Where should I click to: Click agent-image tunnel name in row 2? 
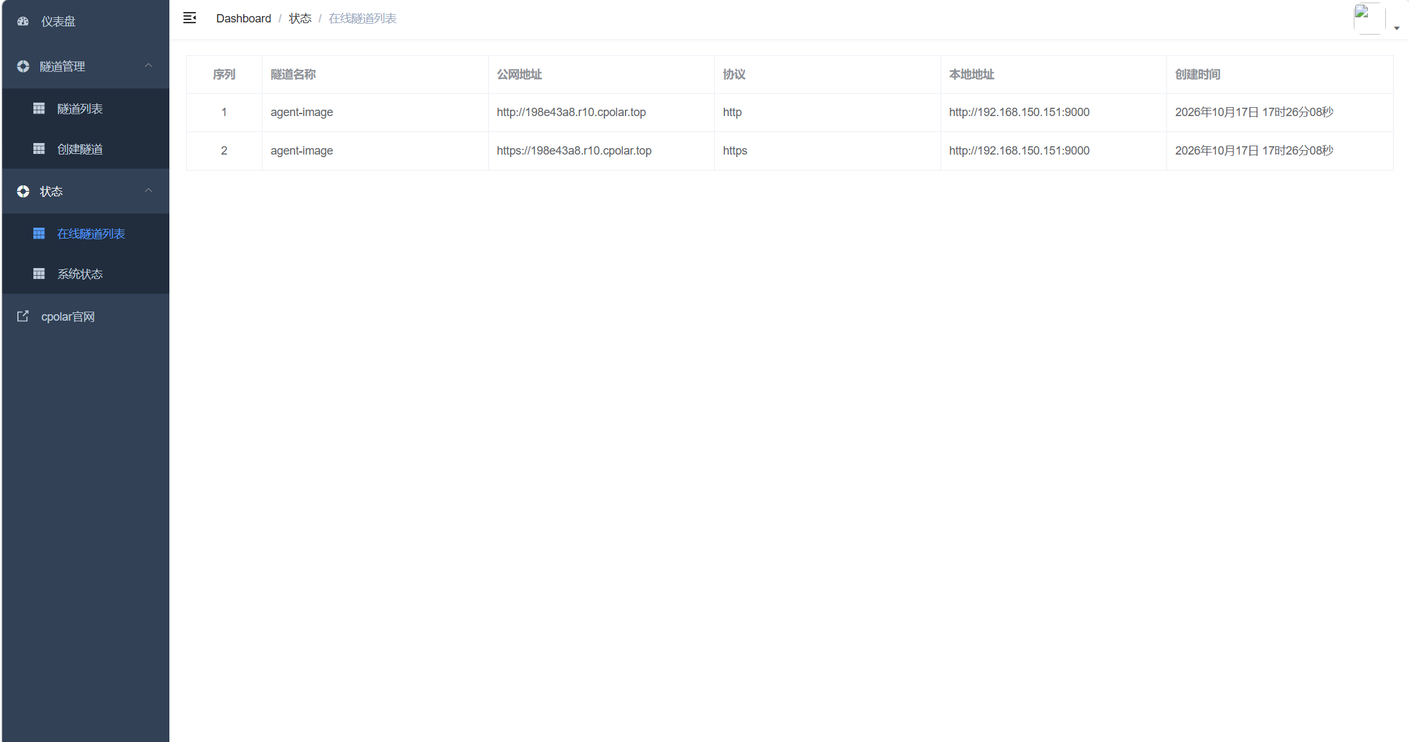click(x=302, y=151)
